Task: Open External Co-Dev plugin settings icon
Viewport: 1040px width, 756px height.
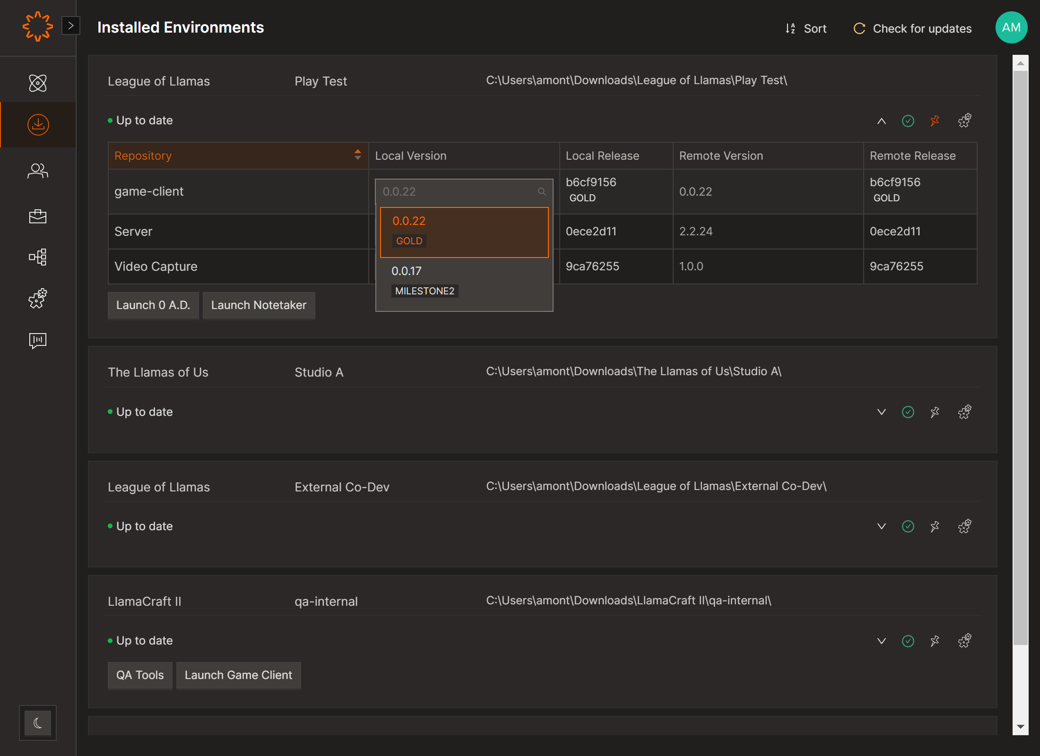Action: [965, 526]
